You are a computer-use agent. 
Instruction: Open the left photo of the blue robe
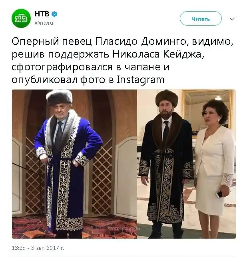tap(74, 164)
